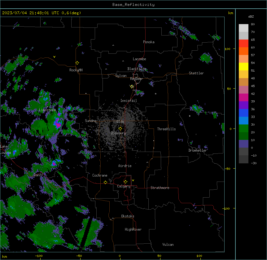
Task: Click the Strathmore city label
Action: point(160,188)
